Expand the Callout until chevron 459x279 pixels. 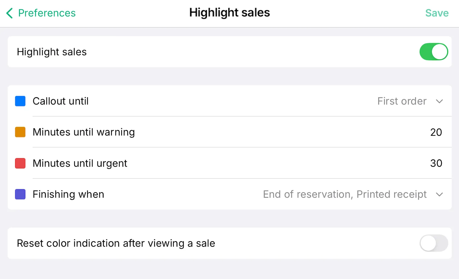click(439, 101)
